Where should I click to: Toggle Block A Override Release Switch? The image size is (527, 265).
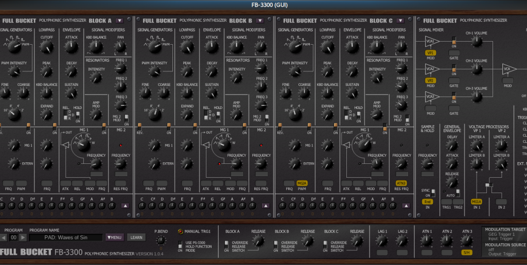click(226, 244)
